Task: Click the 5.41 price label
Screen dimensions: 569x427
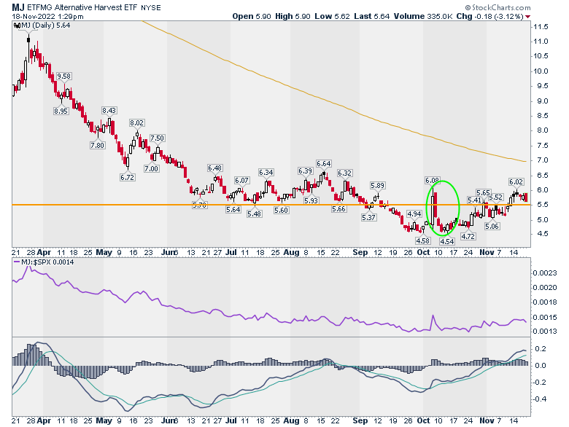Action: pyautogui.click(x=474, y=200)
